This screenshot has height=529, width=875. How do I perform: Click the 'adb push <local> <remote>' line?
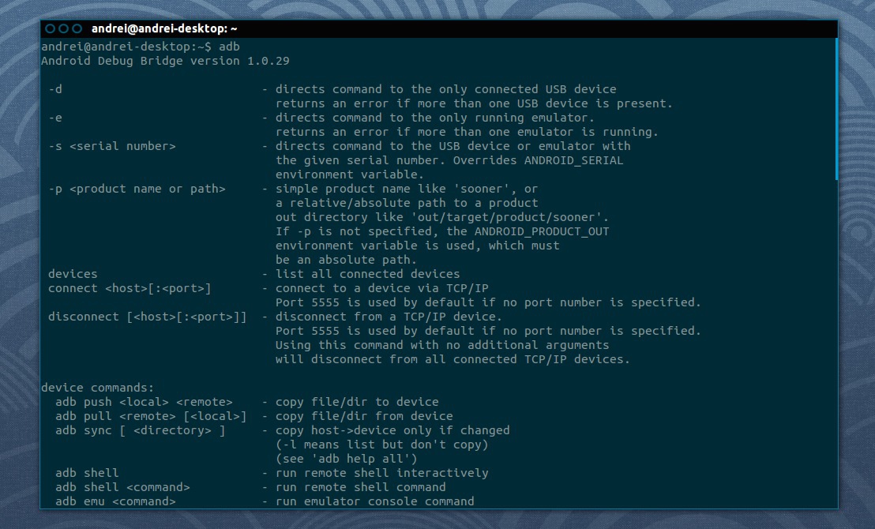point(144,402)
